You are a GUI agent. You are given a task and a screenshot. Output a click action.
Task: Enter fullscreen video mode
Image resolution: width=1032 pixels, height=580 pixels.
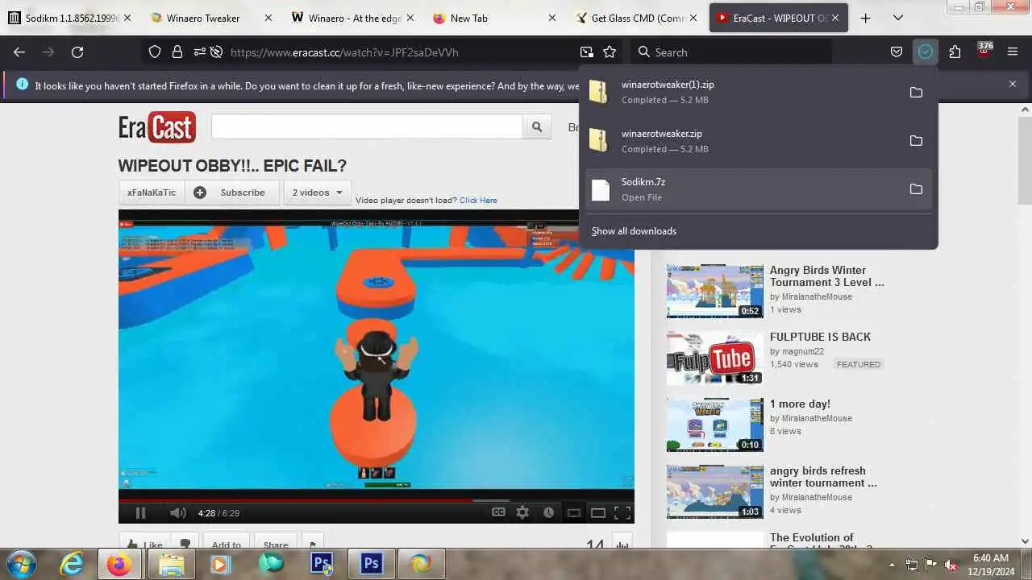[622, 512]
